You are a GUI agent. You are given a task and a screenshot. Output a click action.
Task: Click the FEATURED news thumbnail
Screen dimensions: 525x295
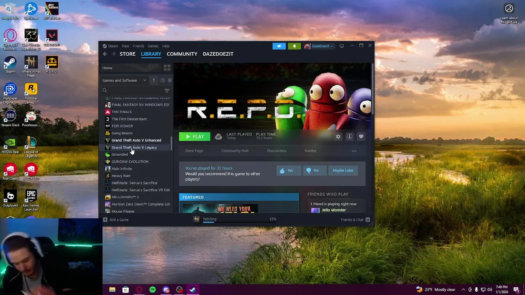click(x=219, y=208)
